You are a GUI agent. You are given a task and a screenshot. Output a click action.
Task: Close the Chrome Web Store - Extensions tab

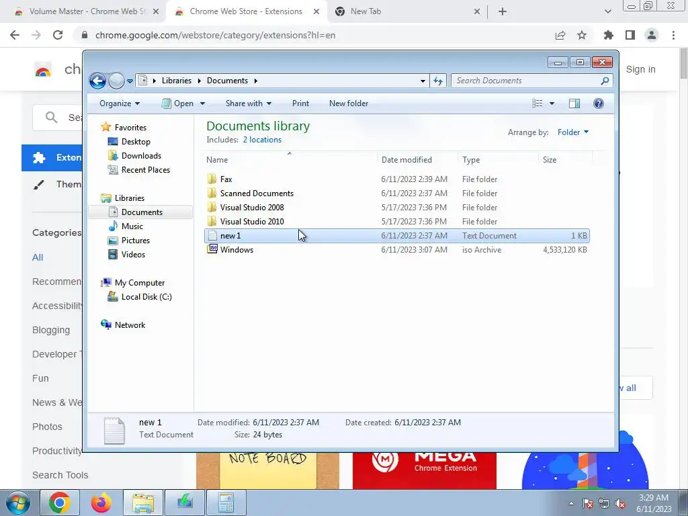click(x=316, y=12)
